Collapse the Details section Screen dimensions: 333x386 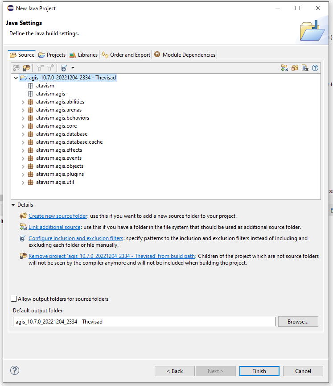click(13, 205)
